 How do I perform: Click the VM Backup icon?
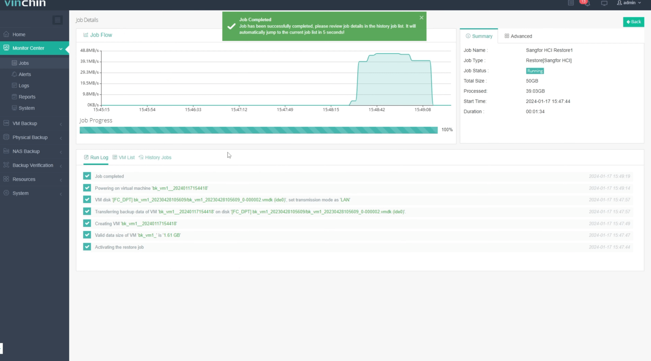click(6, 123)
